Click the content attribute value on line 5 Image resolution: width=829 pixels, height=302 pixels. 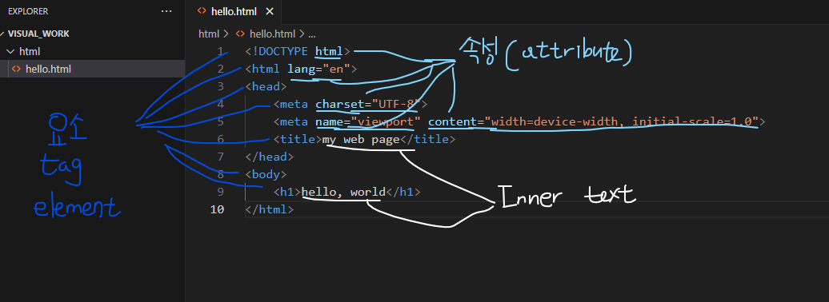(622, 122)
